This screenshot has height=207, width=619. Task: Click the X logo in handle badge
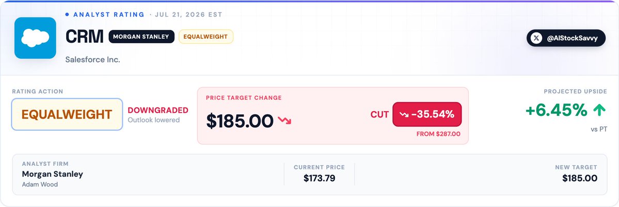point(536,38)
